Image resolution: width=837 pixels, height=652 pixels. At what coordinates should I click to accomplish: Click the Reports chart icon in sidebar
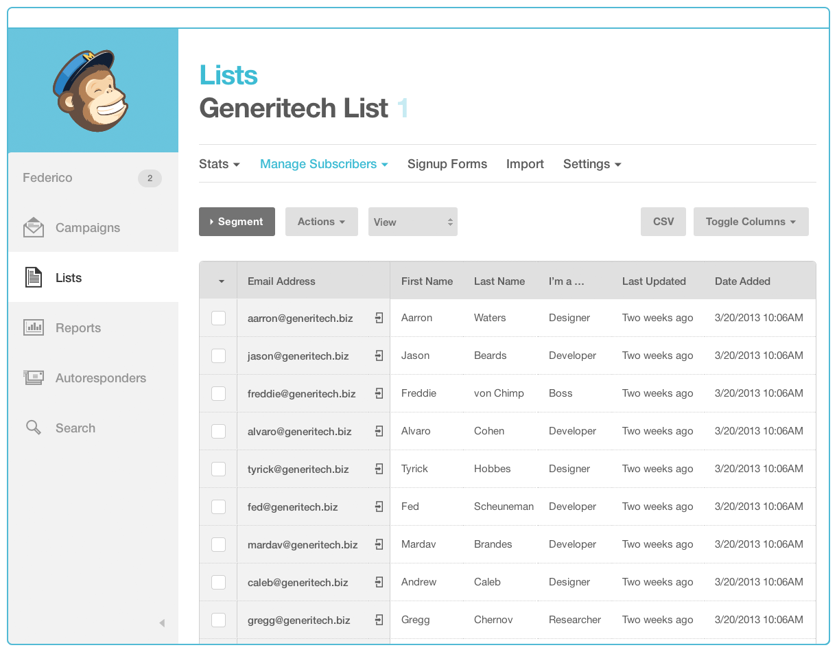tap(34, 327)
